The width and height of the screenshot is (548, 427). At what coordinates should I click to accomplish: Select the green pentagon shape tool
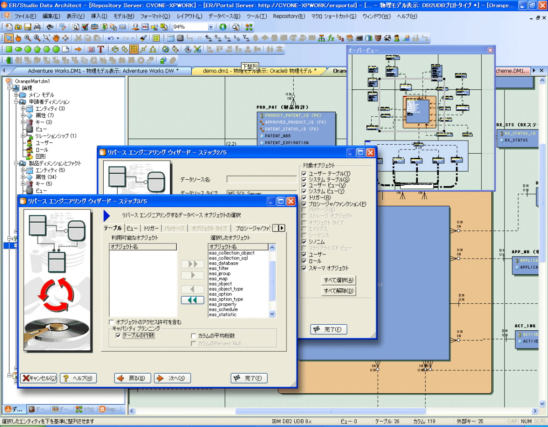coord(37,49)
